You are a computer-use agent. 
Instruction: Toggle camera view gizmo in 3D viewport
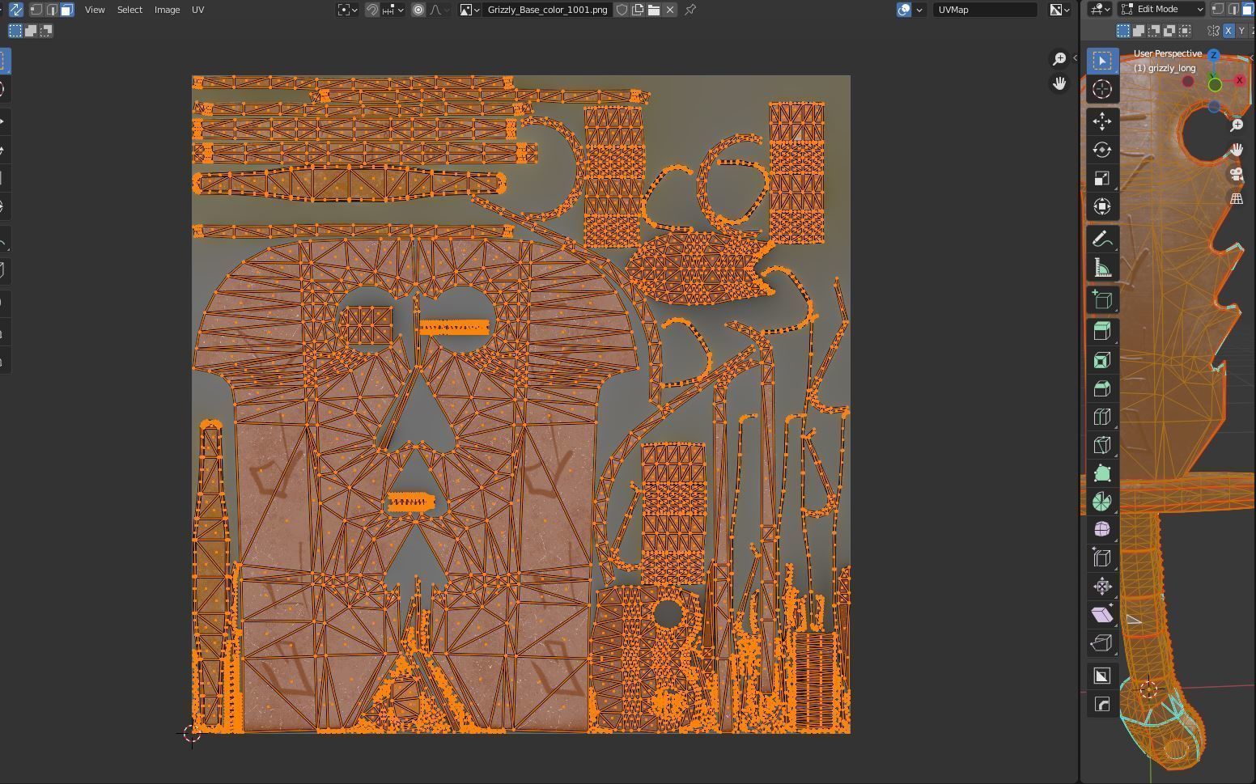click(x=1237, y=174)
